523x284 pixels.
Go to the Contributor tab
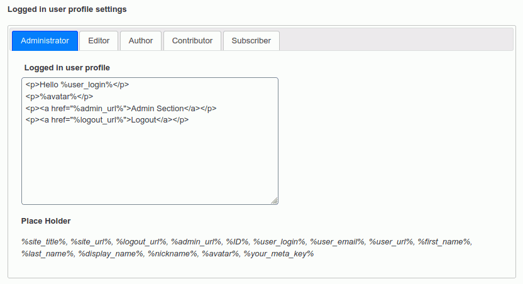[192, 41]
